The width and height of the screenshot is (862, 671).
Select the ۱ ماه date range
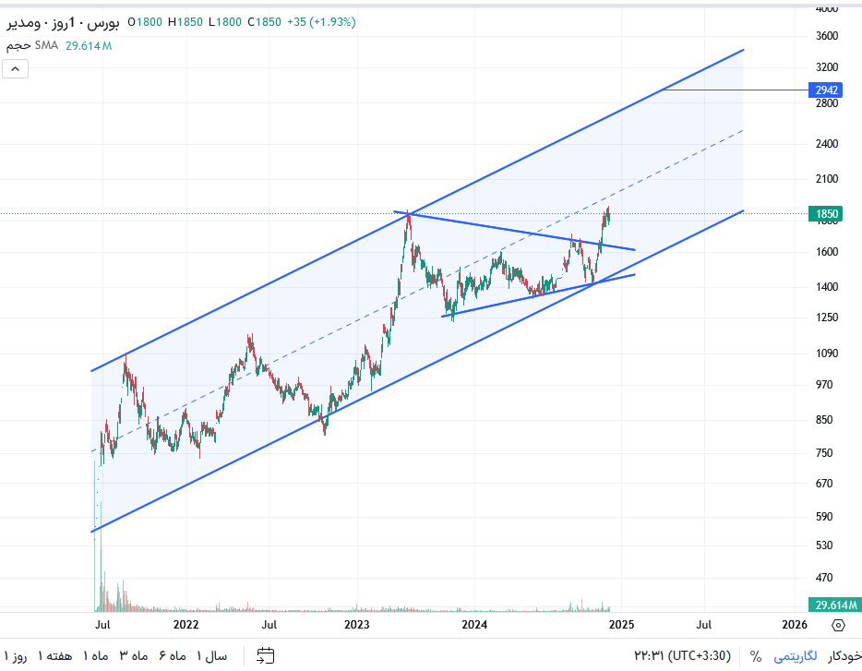96,656
